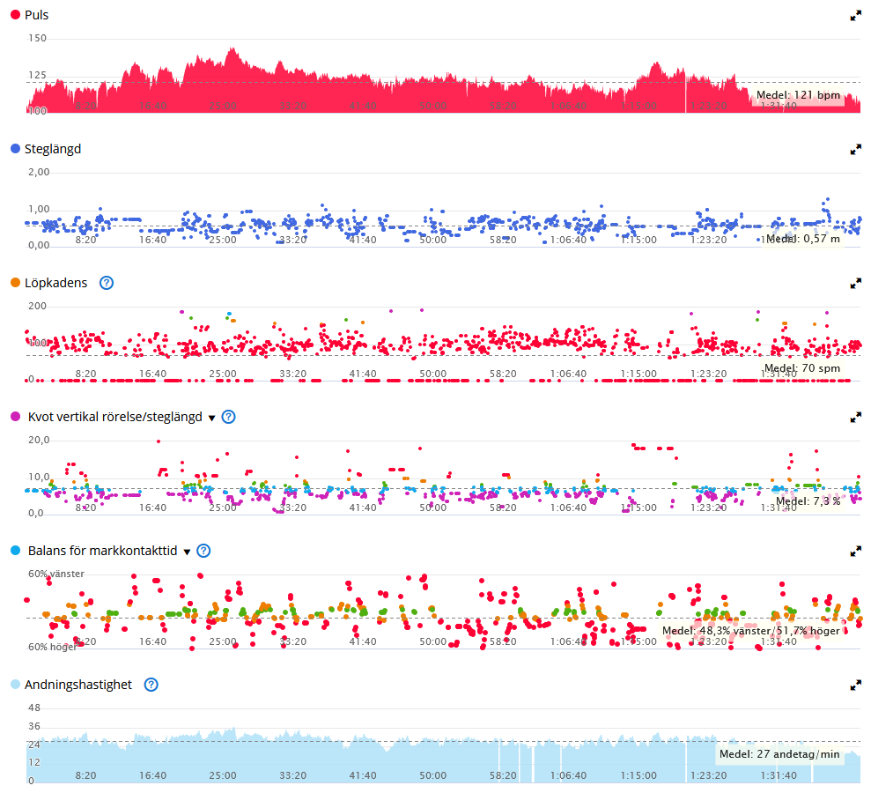Click the '60% vänster' axis label
This screenshot has width=871, height=793.
(56, 574)
